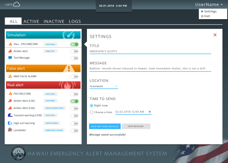Click the Message saved successfully text
This screenshot has height=163, width=228.
(x=108, y=135)
